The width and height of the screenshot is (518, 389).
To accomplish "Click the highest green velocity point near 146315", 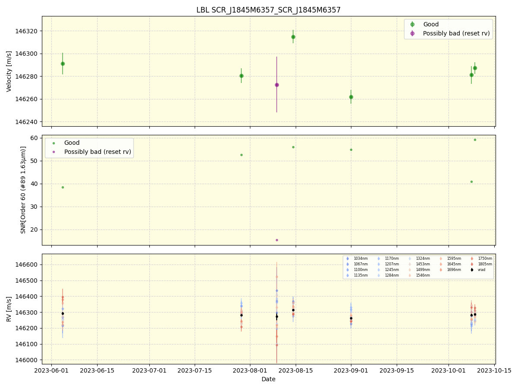I will (293, 37).
